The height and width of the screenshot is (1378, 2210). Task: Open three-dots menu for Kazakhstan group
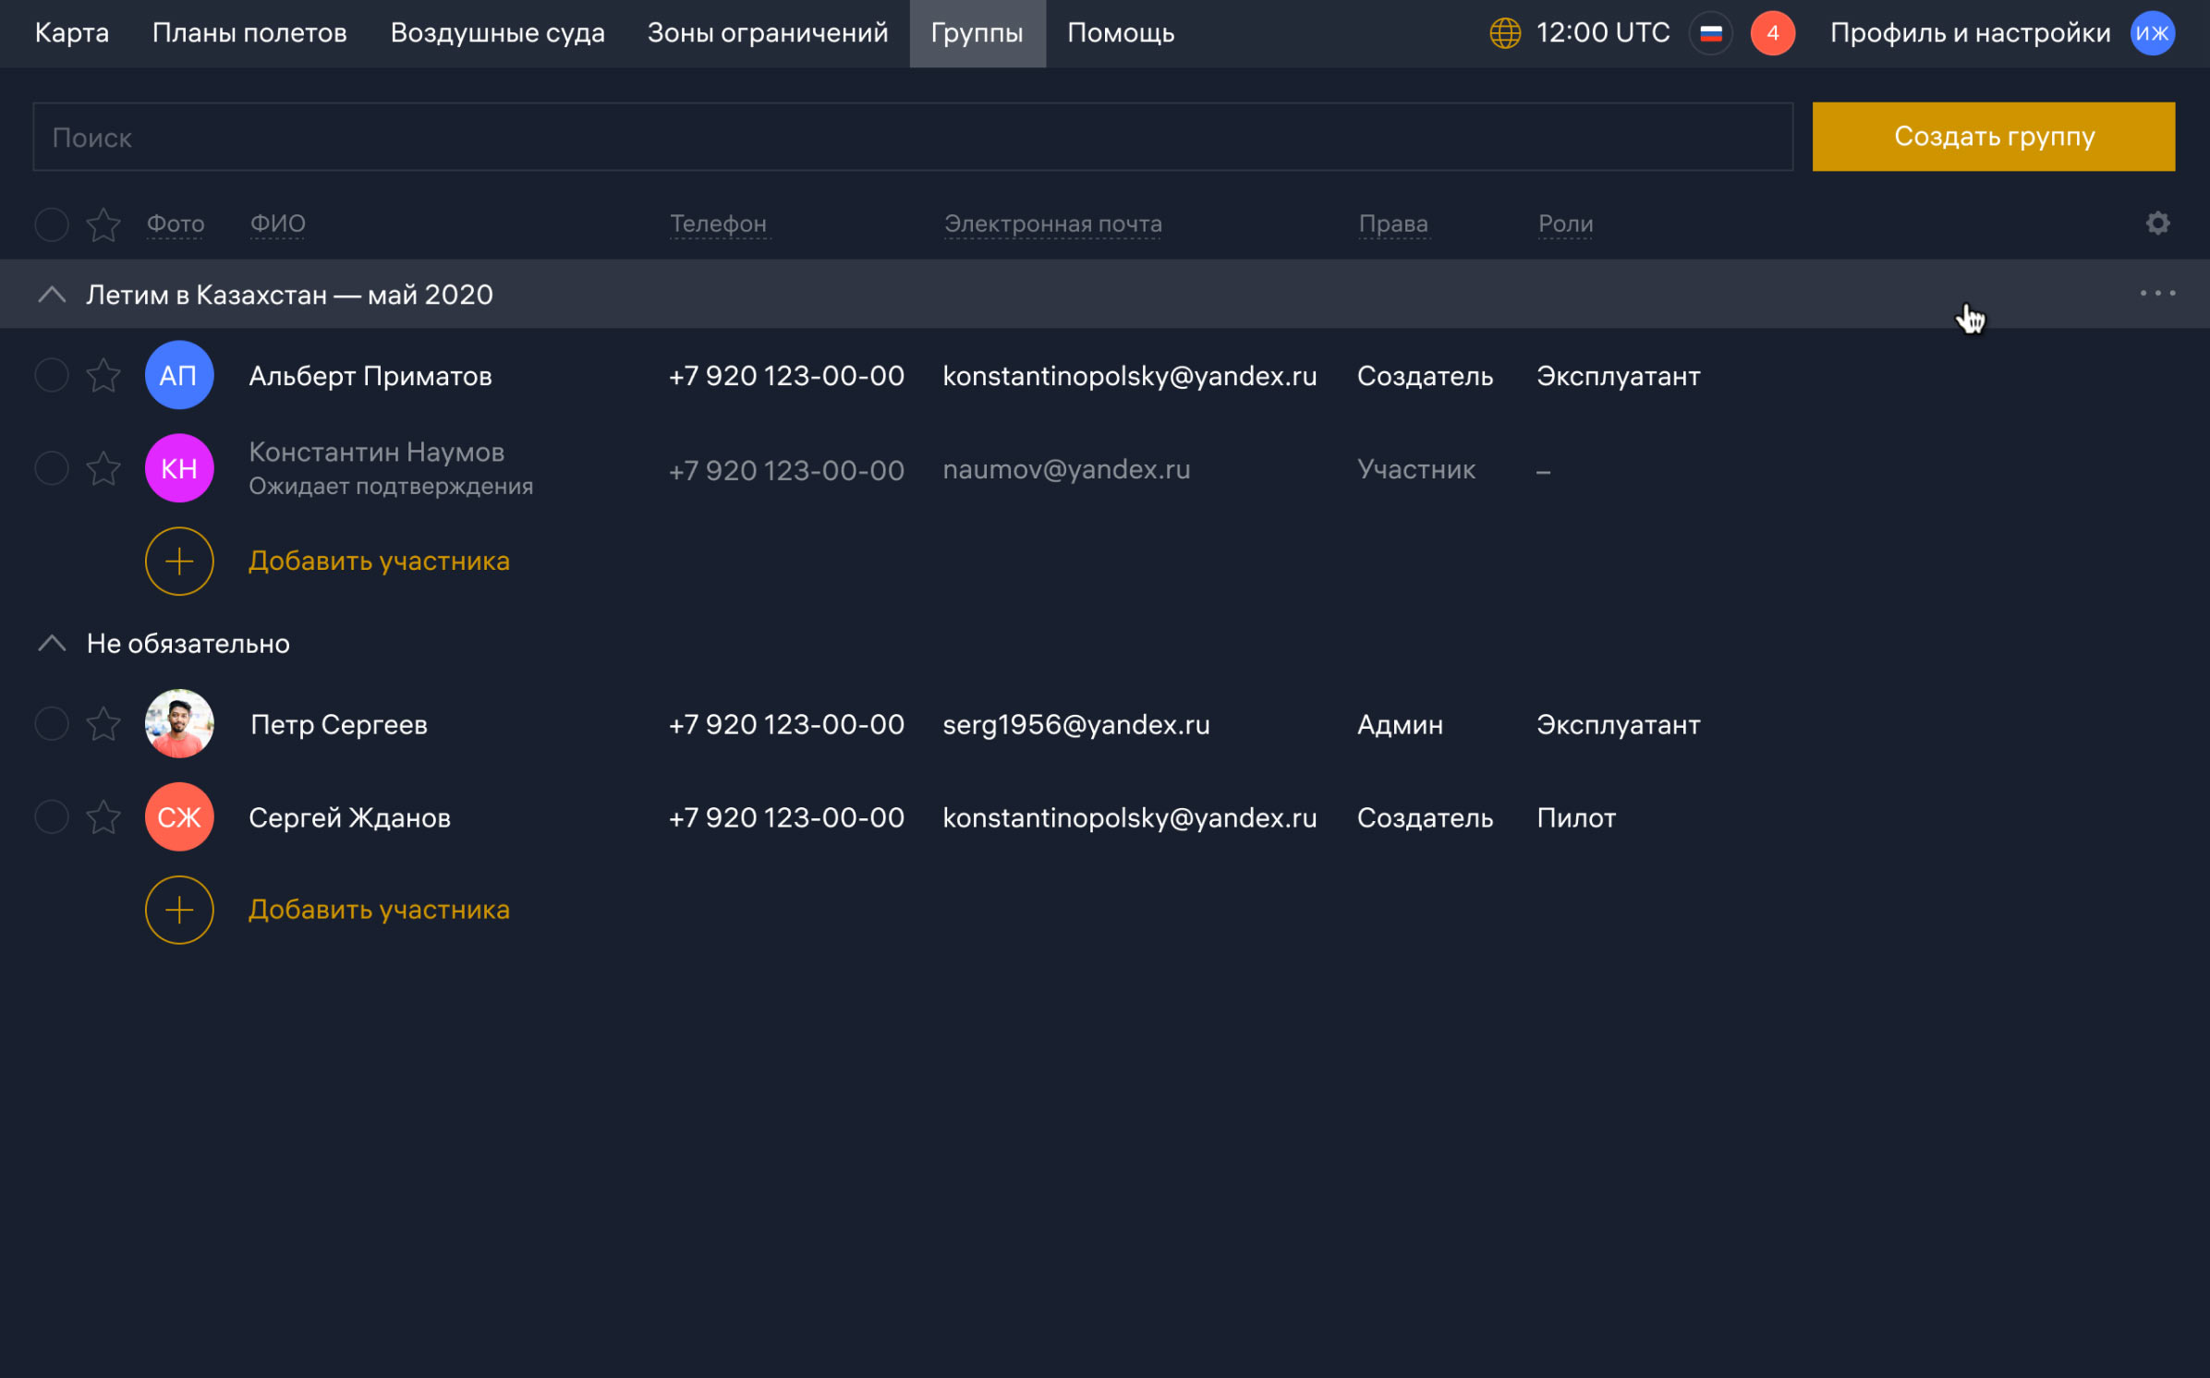[x=2157, y=294]
